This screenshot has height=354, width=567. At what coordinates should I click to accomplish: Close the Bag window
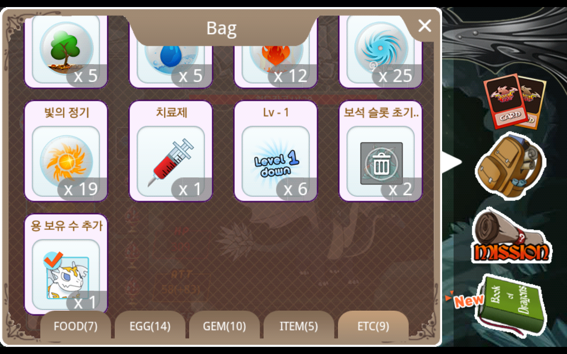pos(424,26)
